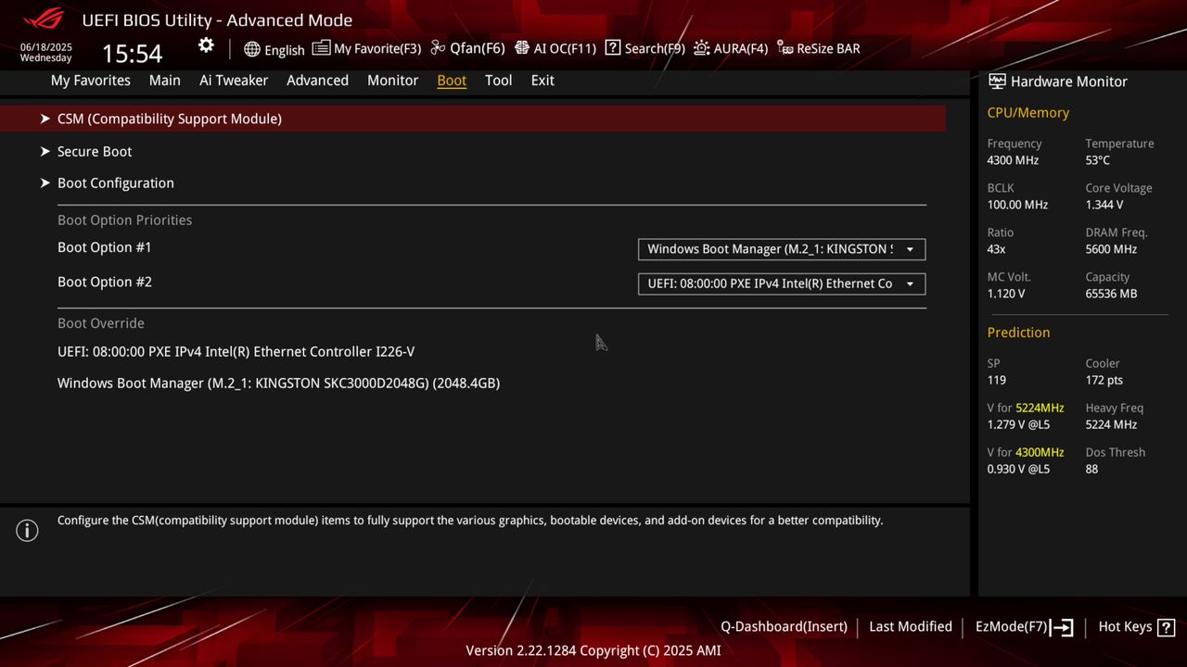Boot directly from Windows Boot Manager override
This screenshot has height=667, width=1187.
[278, 383]
